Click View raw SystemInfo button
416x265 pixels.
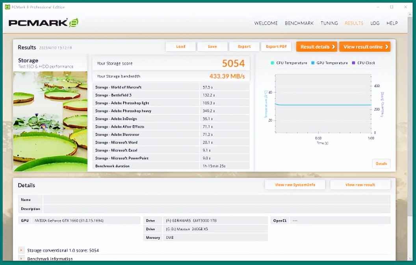[x=295, y=185]
